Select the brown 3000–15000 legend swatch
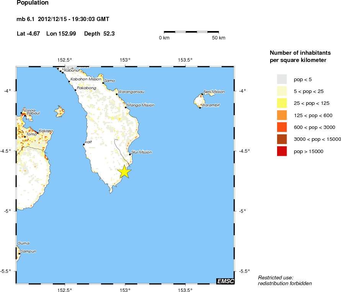This screenshot has width=341, height=292. 282,139
